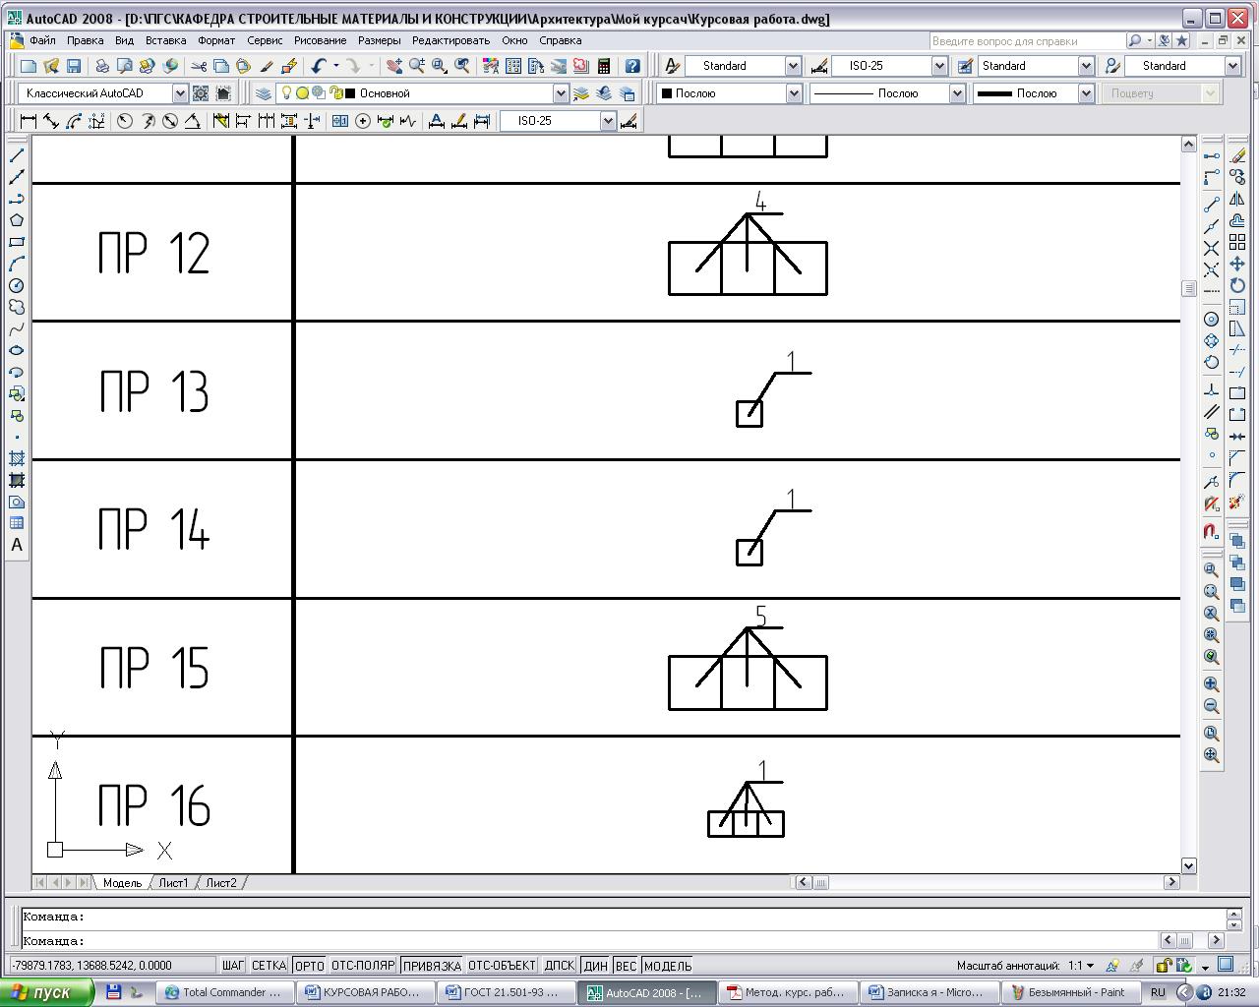Viewport: 1259px width, 1007px height.
Task: Select the Rotate tool in Modify toolbar
Action: pyautogui.click(x=1237, y=285)
